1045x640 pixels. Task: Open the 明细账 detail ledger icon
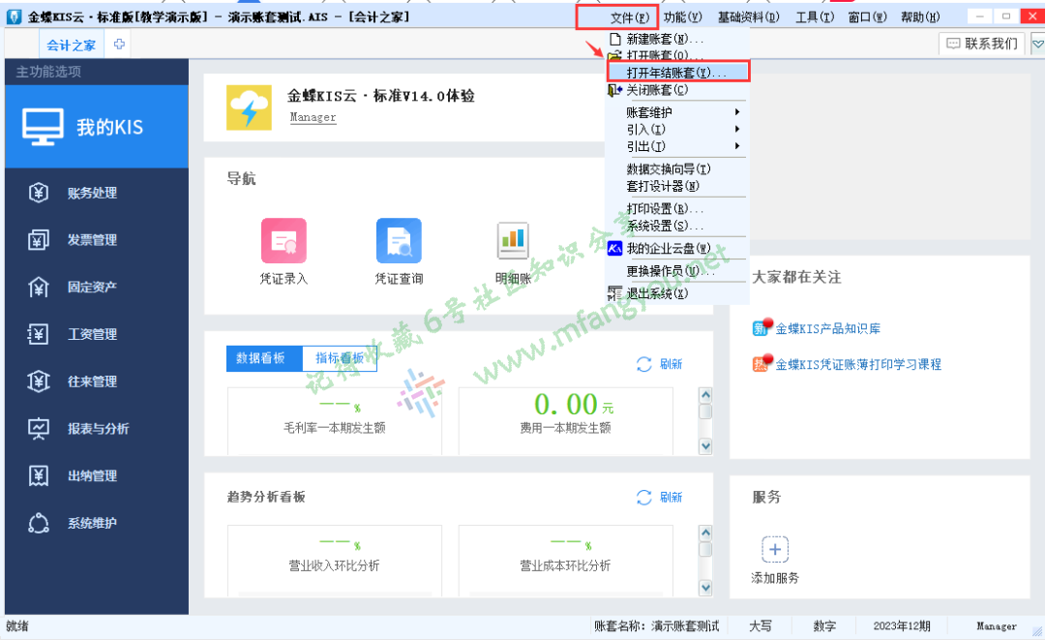513,241
